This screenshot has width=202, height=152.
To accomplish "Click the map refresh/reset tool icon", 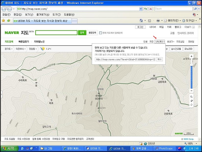I will point(191,105).
